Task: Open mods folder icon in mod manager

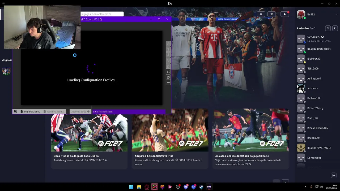Action: (x=16, y=112)
